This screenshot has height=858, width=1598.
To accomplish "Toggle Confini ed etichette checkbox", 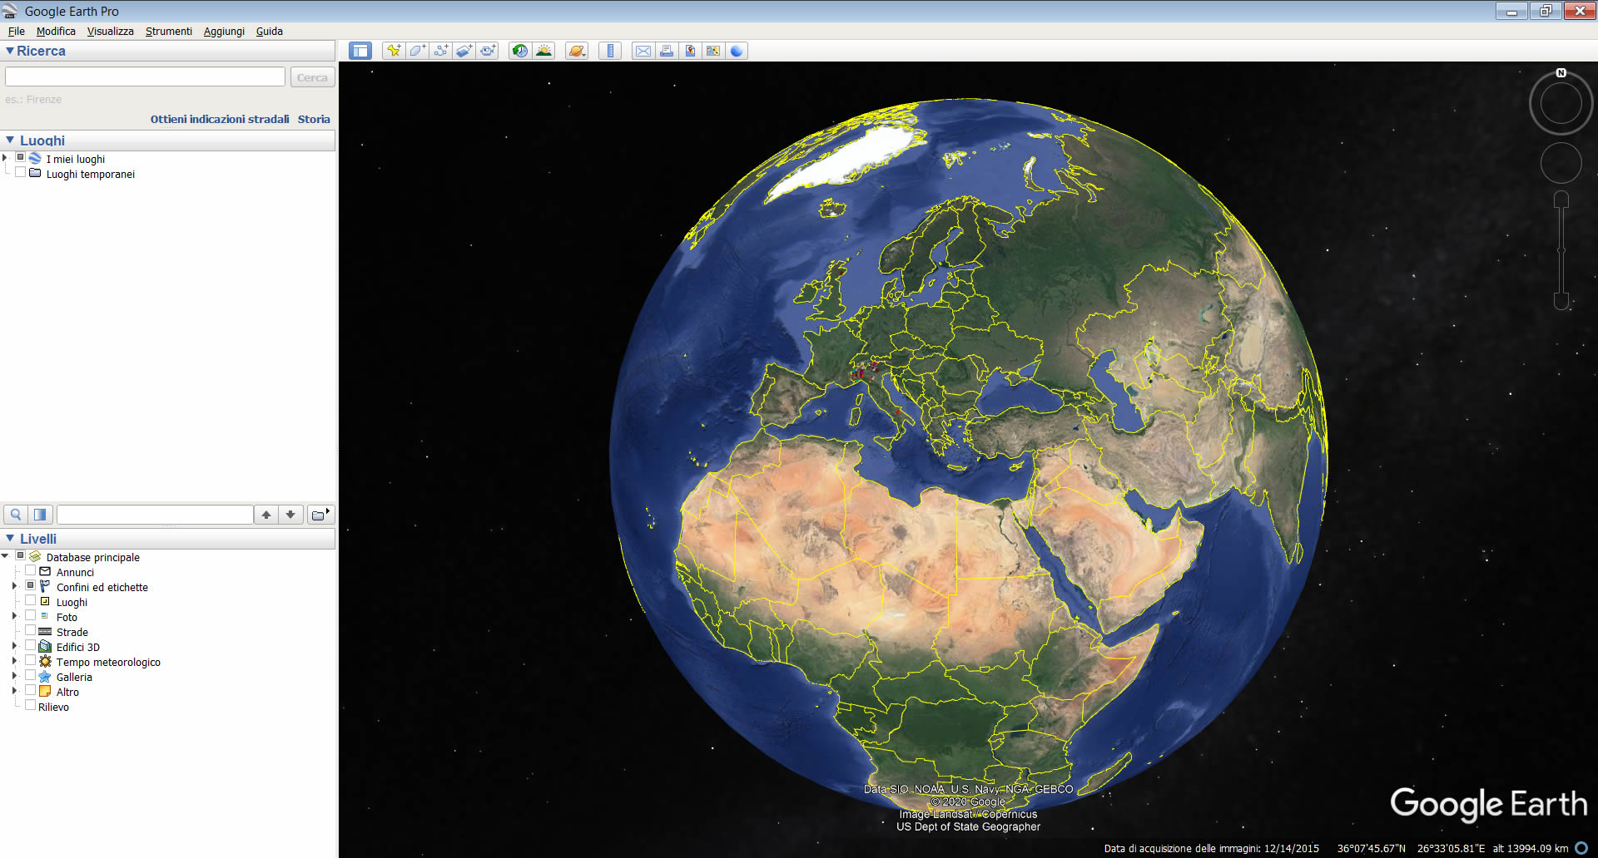I will tap(31, 585).
